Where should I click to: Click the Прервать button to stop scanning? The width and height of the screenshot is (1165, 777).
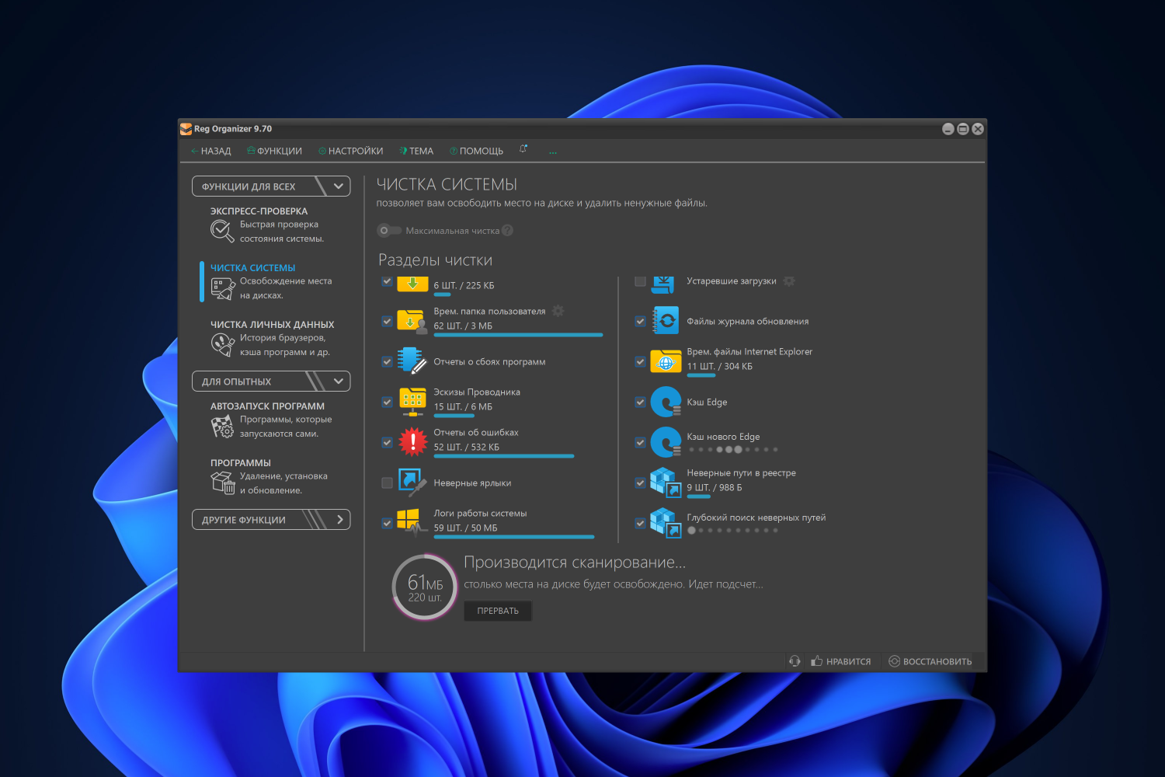click(x=498, y=611)
